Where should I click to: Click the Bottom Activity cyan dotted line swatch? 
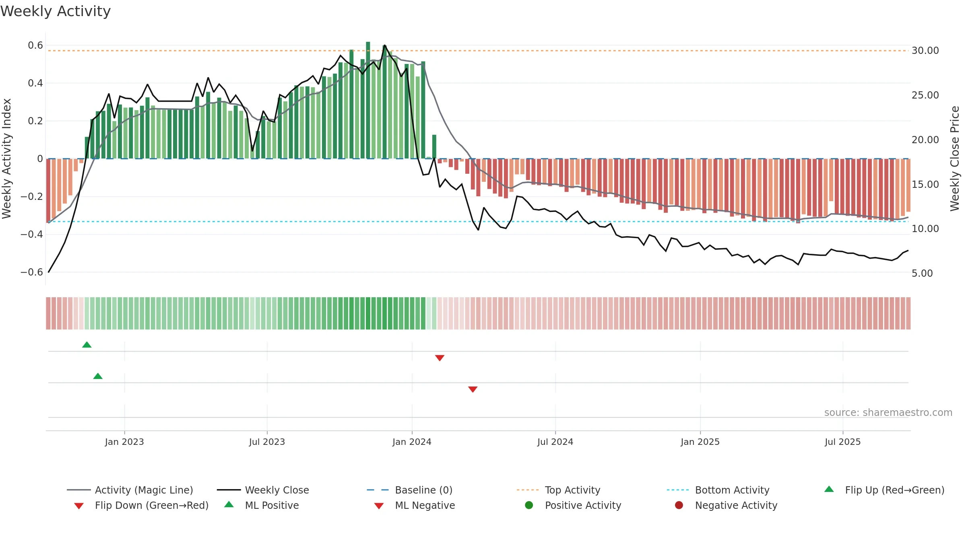(678, 490)
